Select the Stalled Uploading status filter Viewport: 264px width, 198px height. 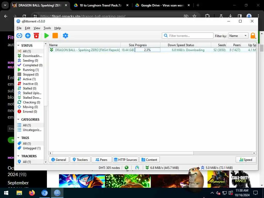tap(30, 93)
